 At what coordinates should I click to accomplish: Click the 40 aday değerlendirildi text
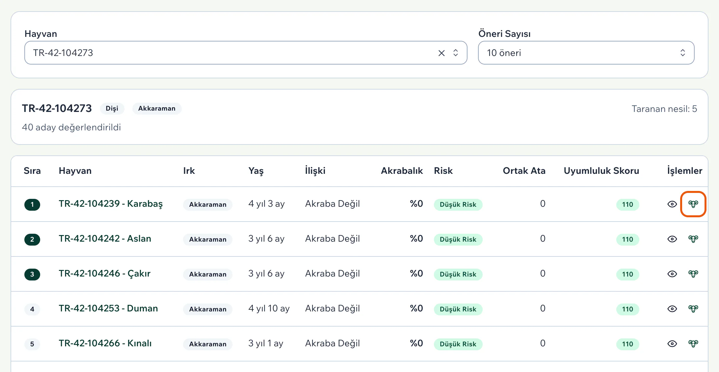tap(71, 127)
